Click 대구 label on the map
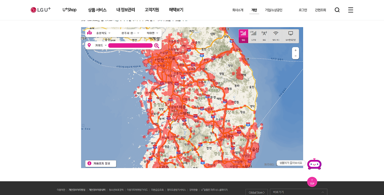The image size is (384, 195). (x=230, y=136)
